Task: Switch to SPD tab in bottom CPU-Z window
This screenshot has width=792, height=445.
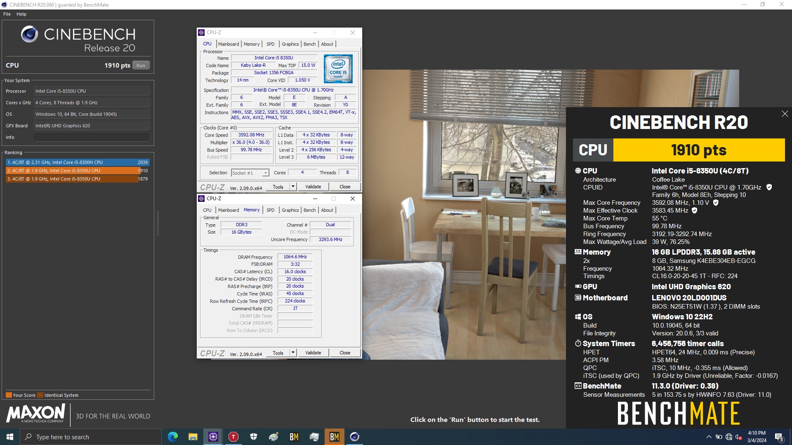Action: [x=271, y=210]
